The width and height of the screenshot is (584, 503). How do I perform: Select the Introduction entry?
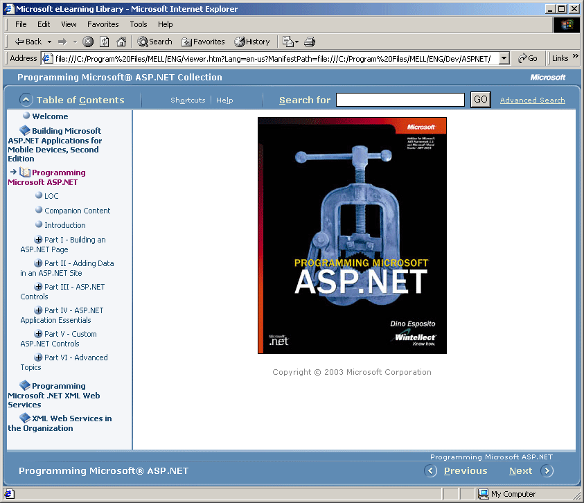(65, 225)
